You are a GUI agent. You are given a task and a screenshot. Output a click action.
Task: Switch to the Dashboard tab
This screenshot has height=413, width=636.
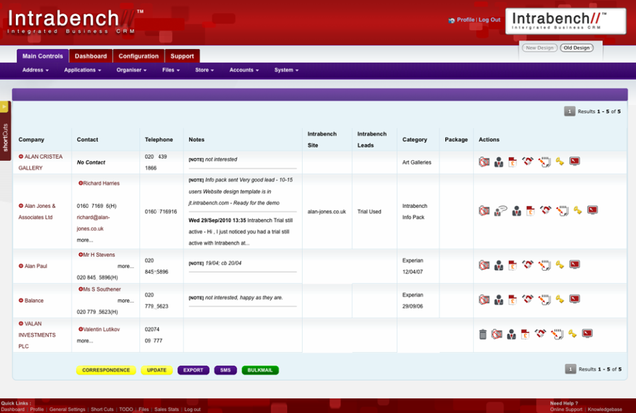(x=91, y=56)
